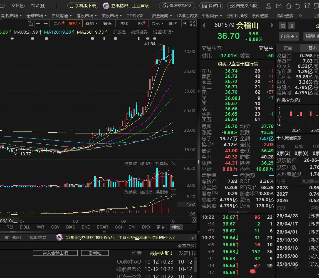Zoom in chart with plus icon
Image resolution: width=319 pixels, height=278 pixels.
pos(38,24)
